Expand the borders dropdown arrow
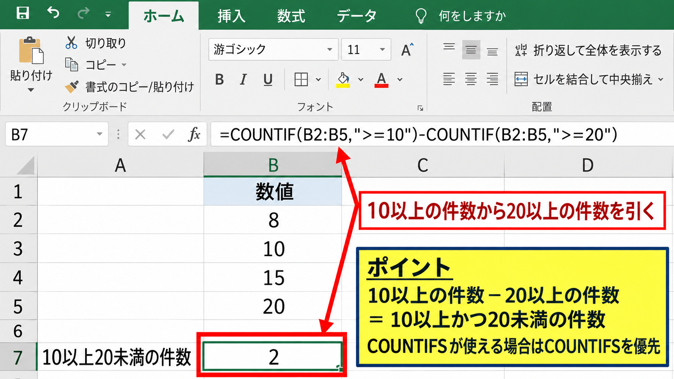 tap(318, 80)
